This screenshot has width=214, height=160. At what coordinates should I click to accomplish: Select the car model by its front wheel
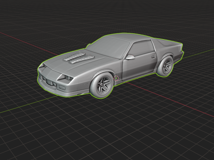coord(102,85)
